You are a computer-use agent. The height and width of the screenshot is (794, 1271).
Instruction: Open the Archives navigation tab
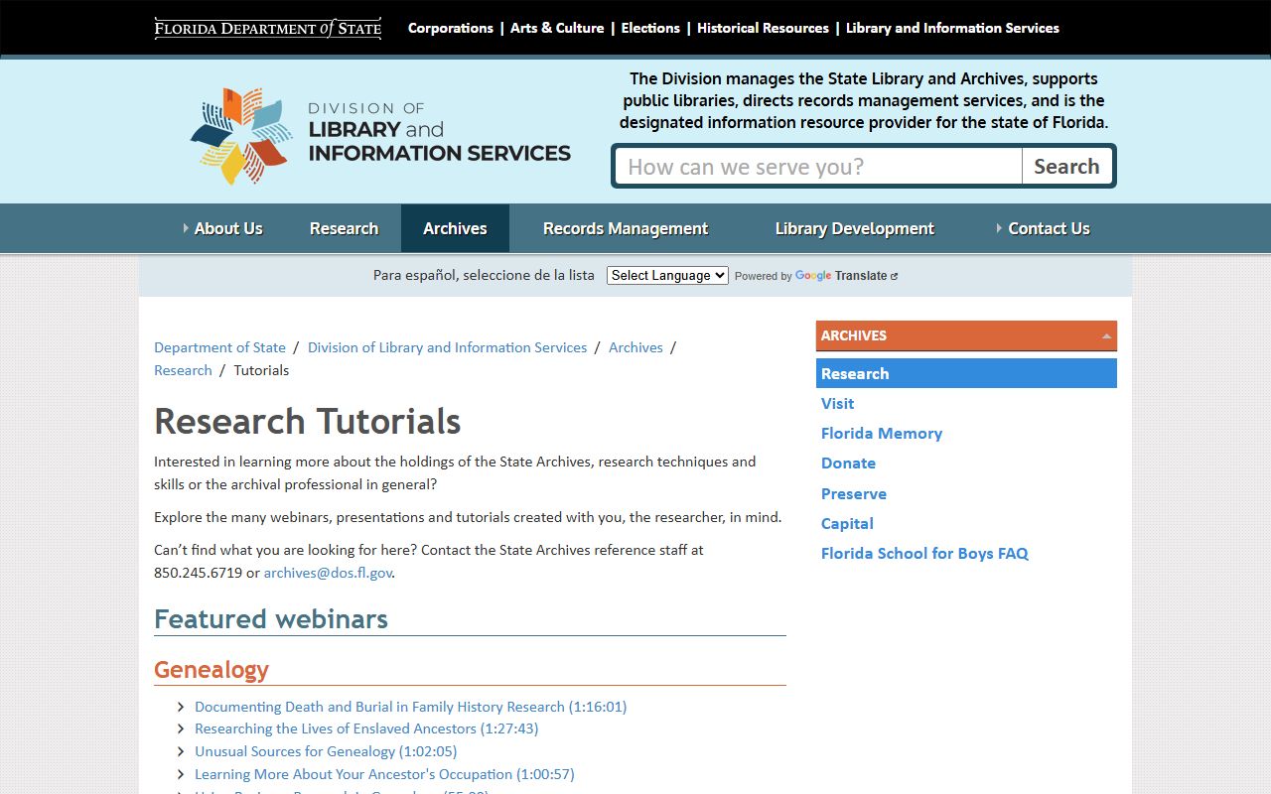(x=455, y=228)
